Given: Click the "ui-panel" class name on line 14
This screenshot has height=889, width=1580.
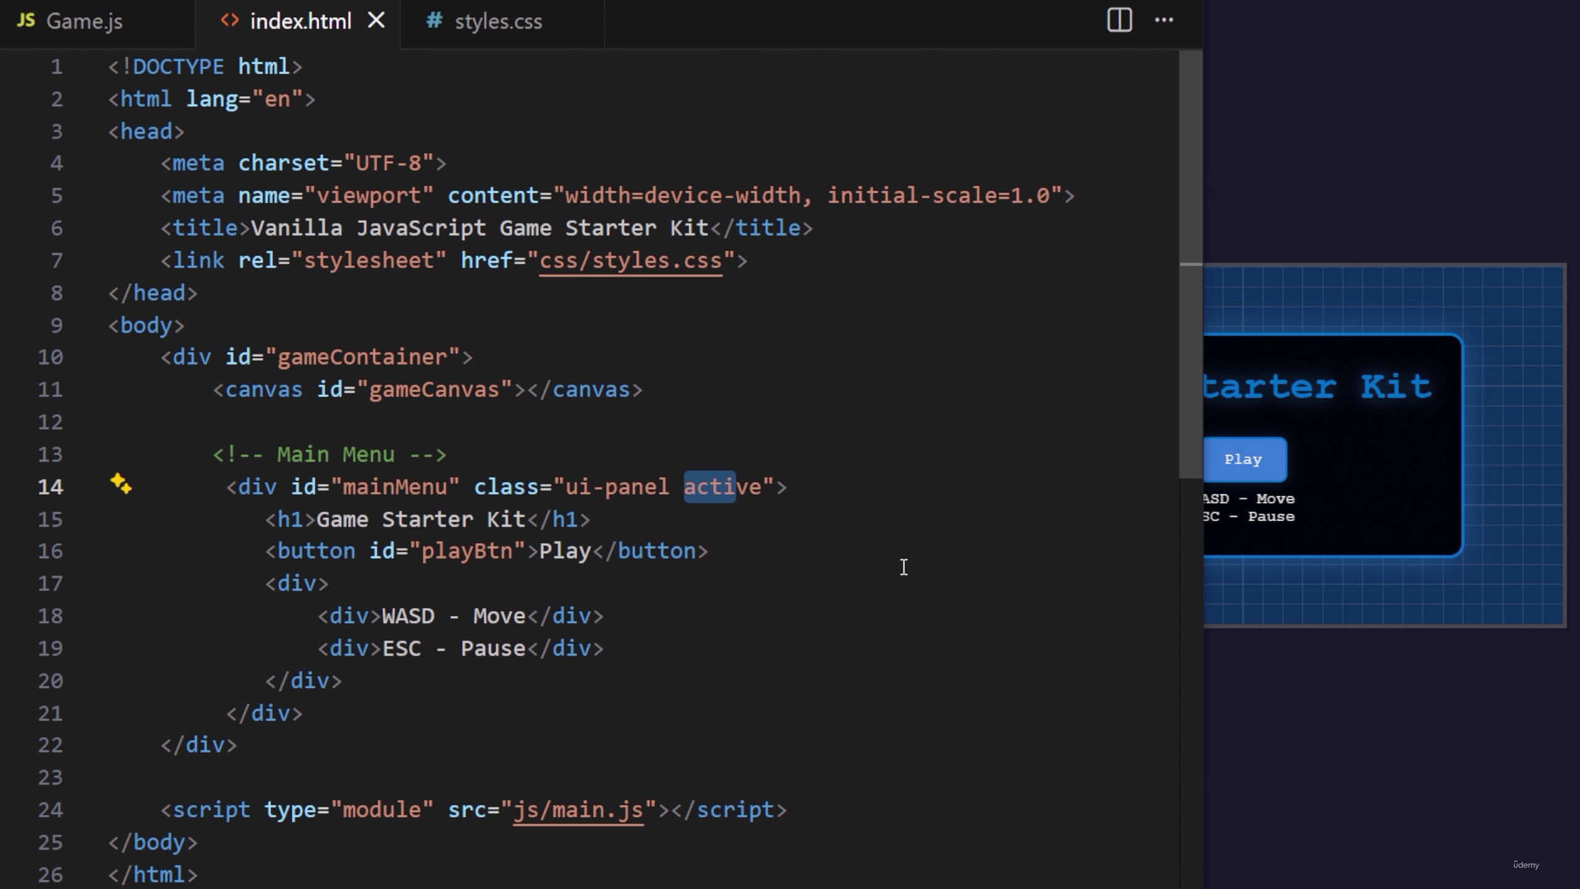Looking at the screenshot, I should click(x=617, y=487).
